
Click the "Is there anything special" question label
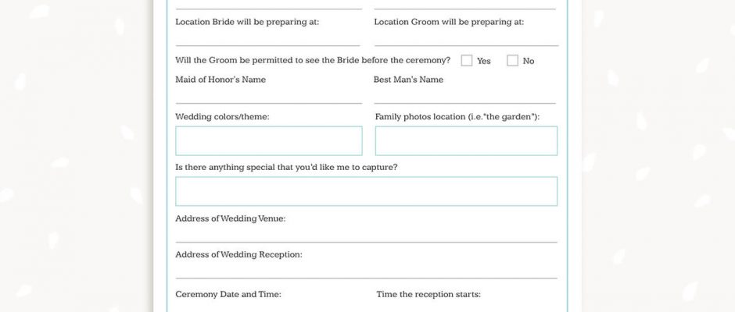tap(286, 167)
